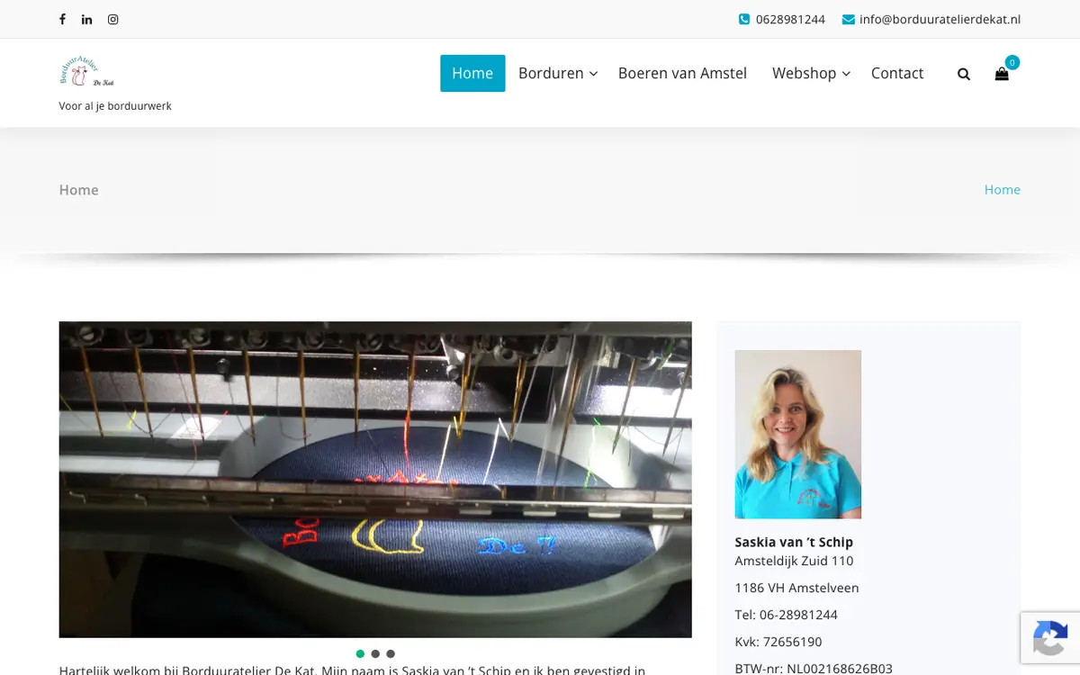Image resolution: width=1080 pixels, height=675 pixels.
Task: Call phone number 0628981244 in top bar
Action: tap(790, 19)
